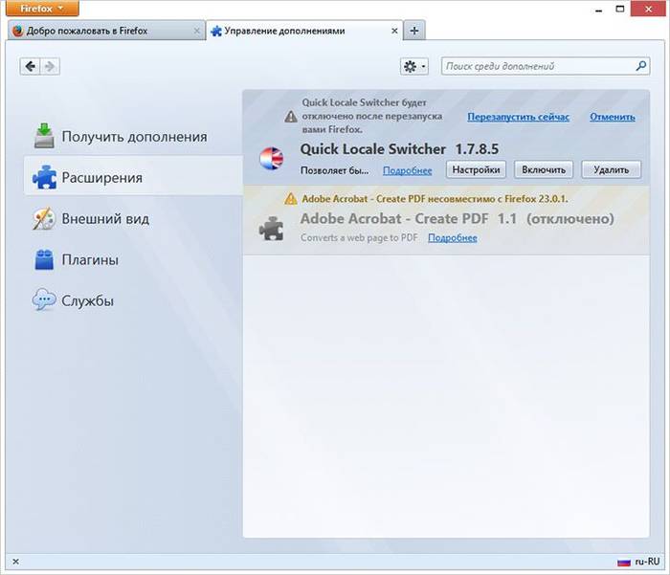Click the Перезапустить сейчас link
The height and width of the screenshot is (575, 670).
[x=518, y=117]
